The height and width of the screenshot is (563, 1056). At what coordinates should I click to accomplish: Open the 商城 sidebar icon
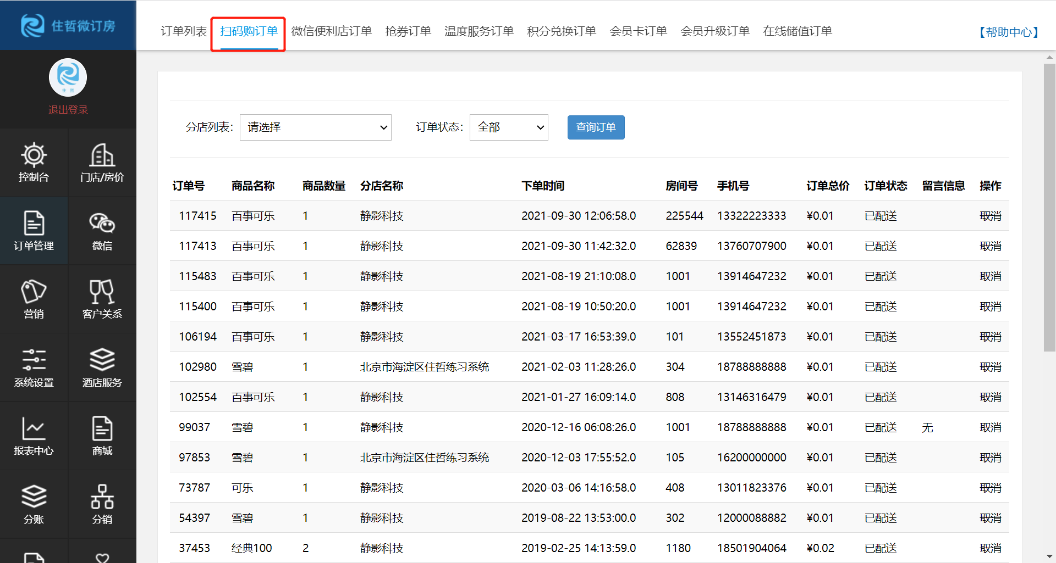tap(102, 436)
